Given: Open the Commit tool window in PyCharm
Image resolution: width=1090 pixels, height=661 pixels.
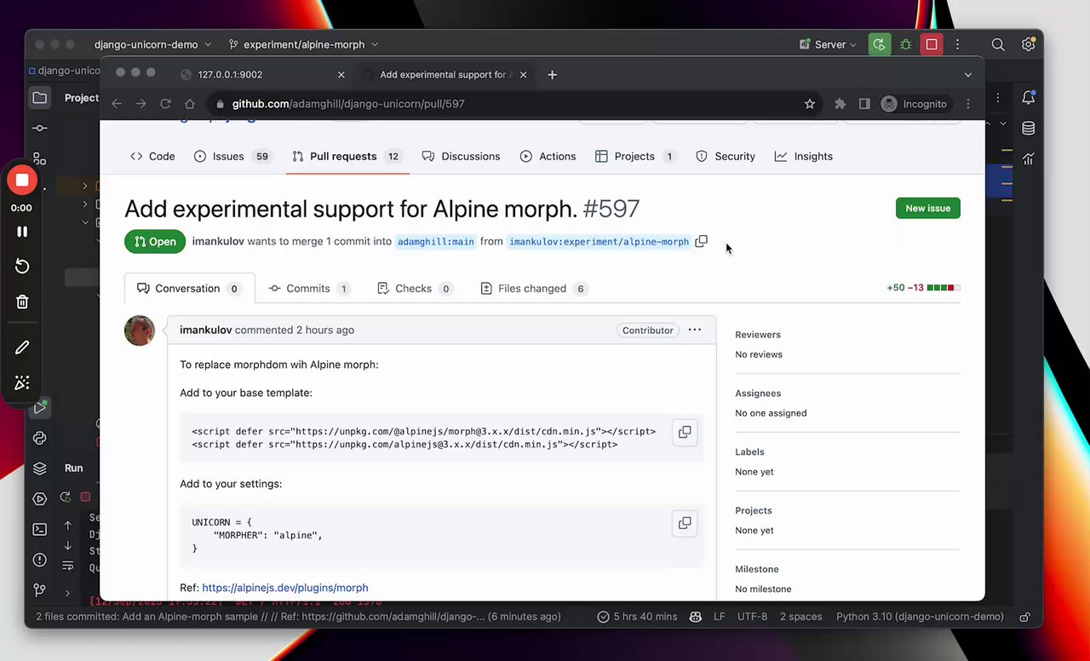Looking at the screenshot, I should 39,128.
